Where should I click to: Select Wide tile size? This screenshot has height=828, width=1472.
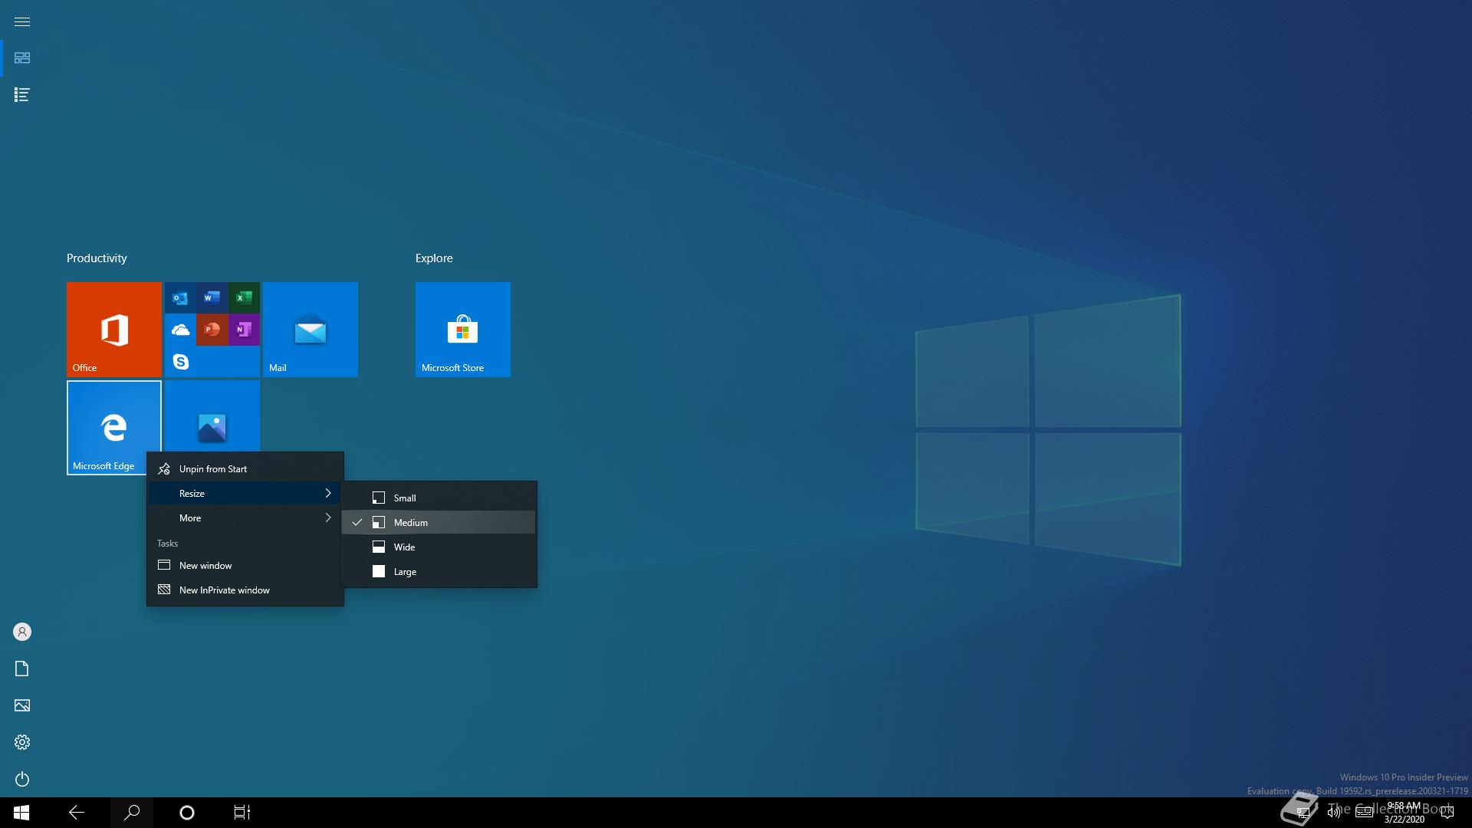tap(439, 547)
